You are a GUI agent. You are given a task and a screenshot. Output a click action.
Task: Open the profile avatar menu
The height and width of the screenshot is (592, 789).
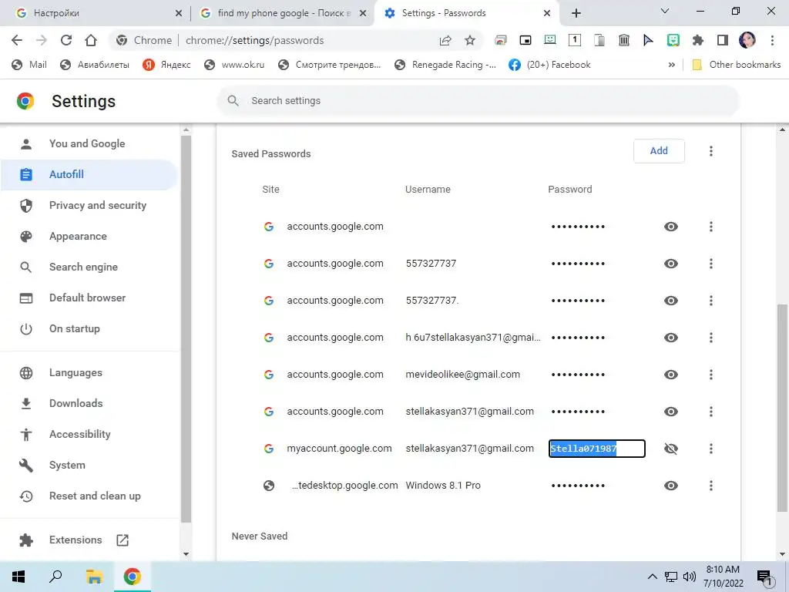[747, 40]
